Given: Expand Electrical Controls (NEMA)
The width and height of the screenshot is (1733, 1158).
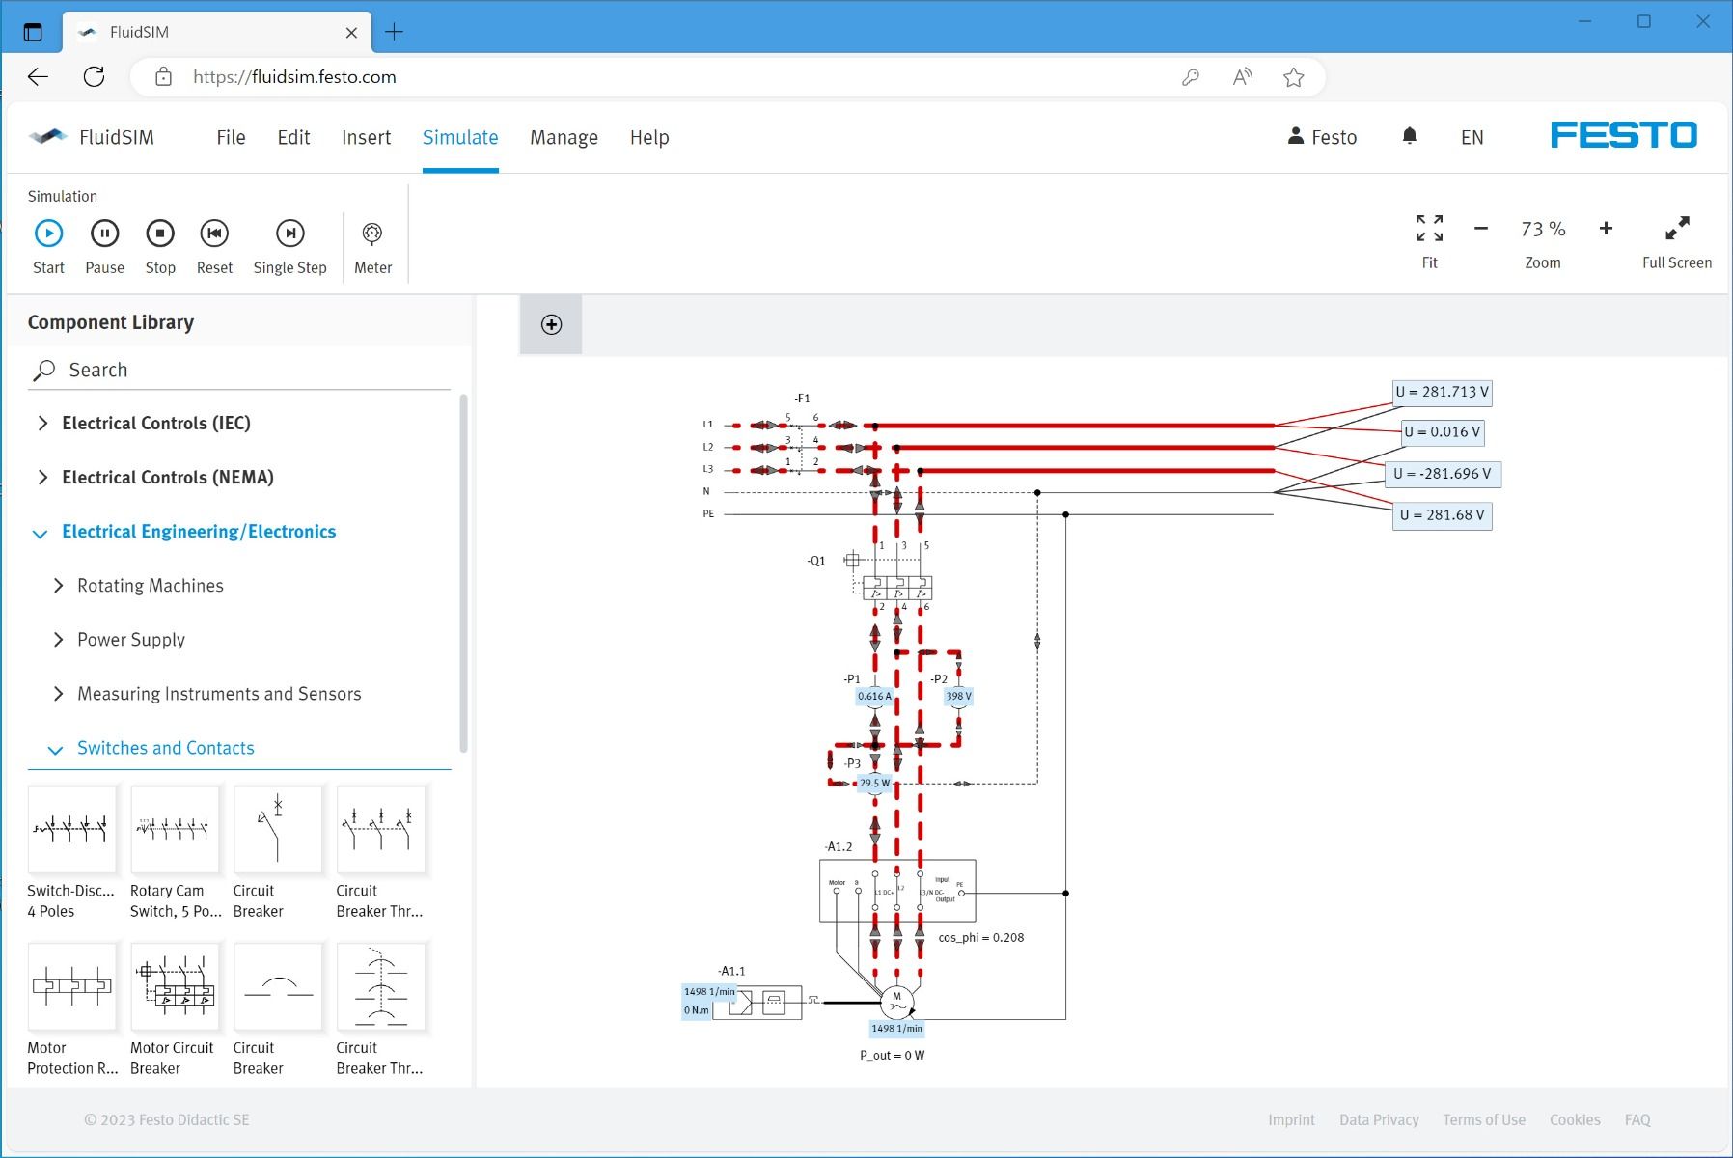Looking at the screenshot, I should pos(155,477).
